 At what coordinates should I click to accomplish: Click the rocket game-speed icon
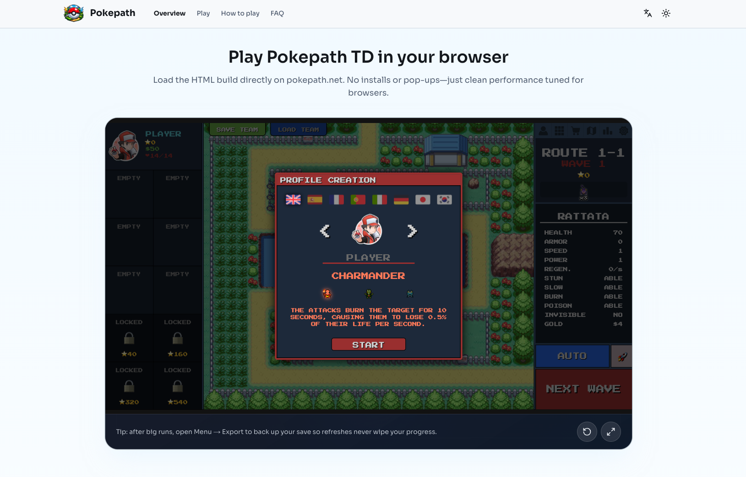pos(621,356)
